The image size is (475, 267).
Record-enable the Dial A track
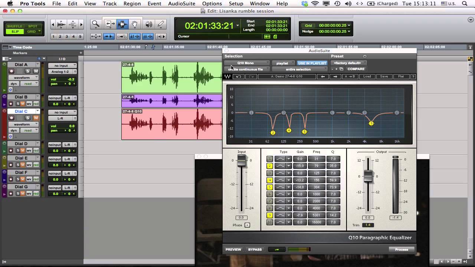(x=12, y=71)
